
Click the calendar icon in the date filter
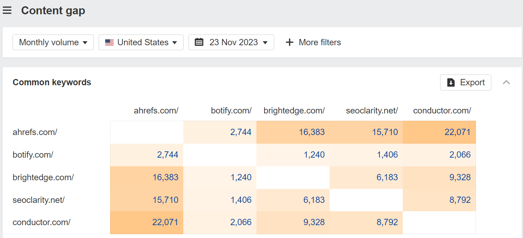click(x=199, y=42)
